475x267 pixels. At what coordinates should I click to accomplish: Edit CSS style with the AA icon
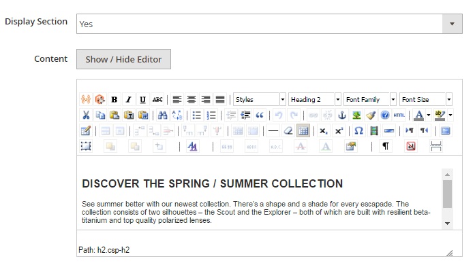(192, 147)
